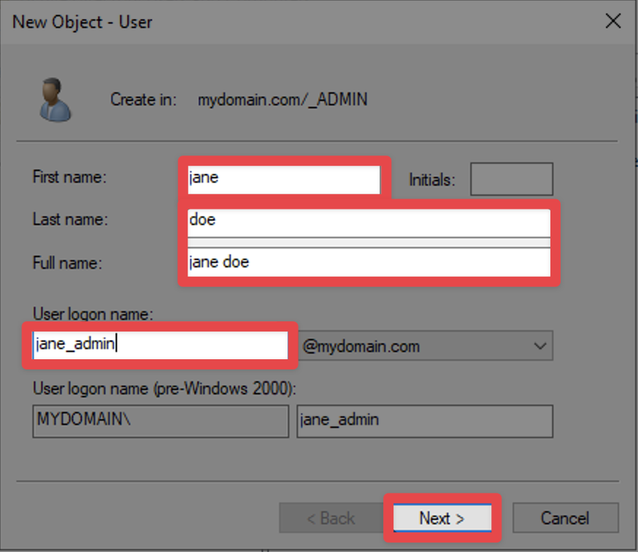Click the Full name field
Image resolution: width=638 pixels, height=552 pixels.
tap(369, 262)
